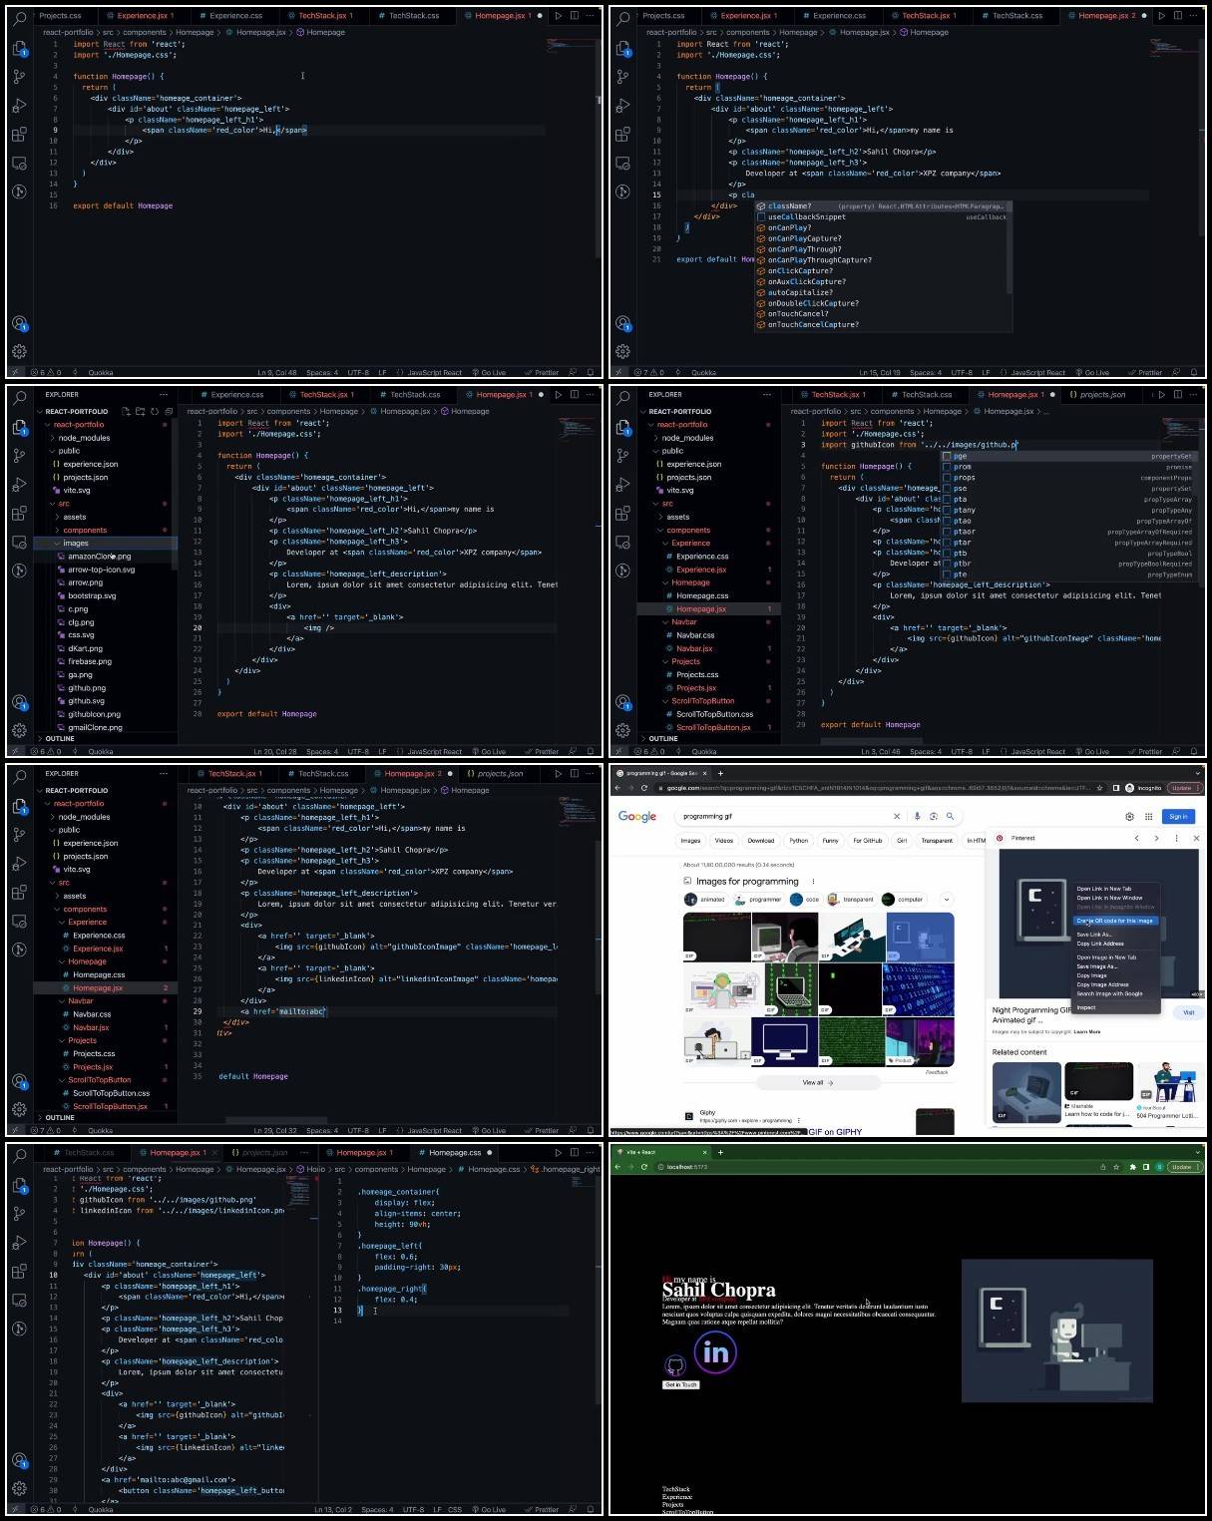Screen dimensions: 1212x1521
Task: Pick 'className?' autocomplete suggestion
Action: (882, 206)
